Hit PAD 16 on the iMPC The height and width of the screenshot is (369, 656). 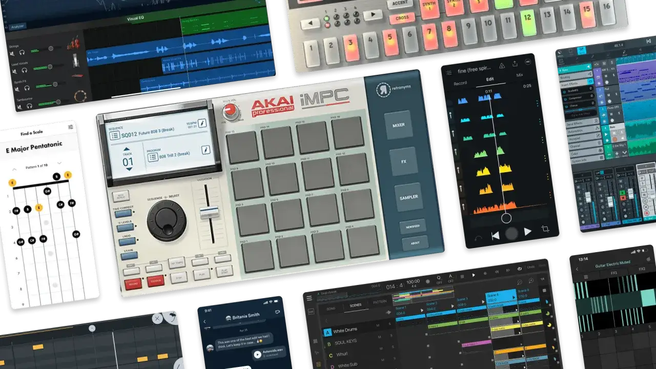point(347,132)
